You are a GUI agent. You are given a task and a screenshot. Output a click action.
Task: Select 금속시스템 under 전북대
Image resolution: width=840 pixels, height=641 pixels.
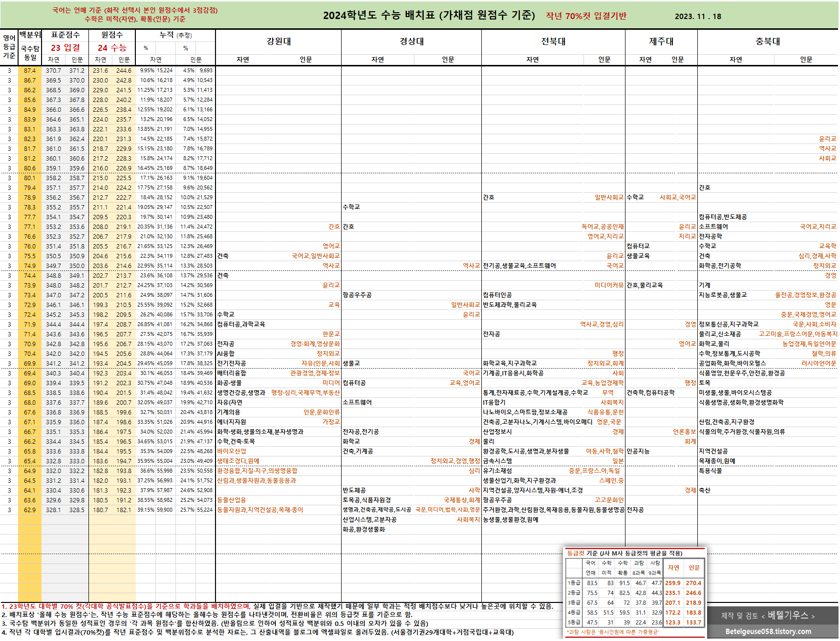[497, 461]
